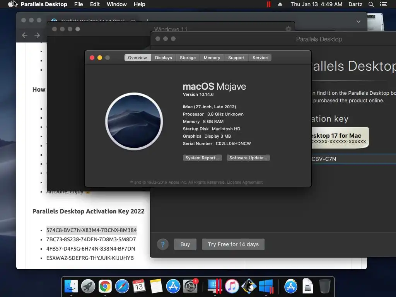Viewport: 396px width, 297px height.
Task: Open the Edit menu
Action: [x=95, y=4]
